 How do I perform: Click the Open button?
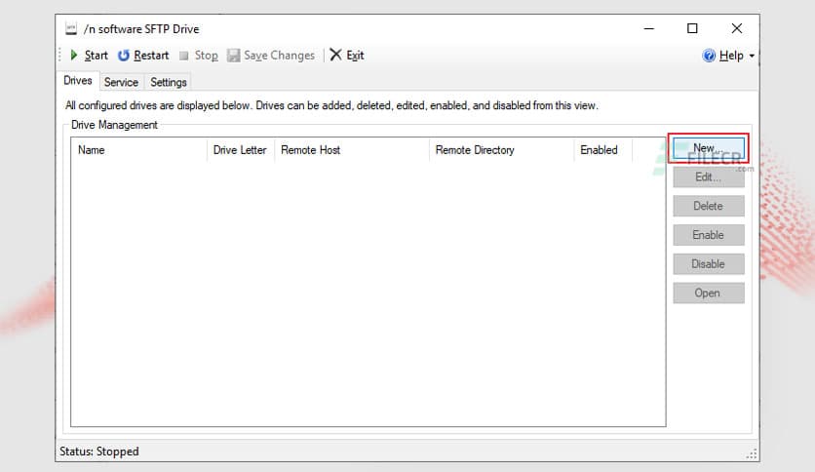tap(709, 294)
